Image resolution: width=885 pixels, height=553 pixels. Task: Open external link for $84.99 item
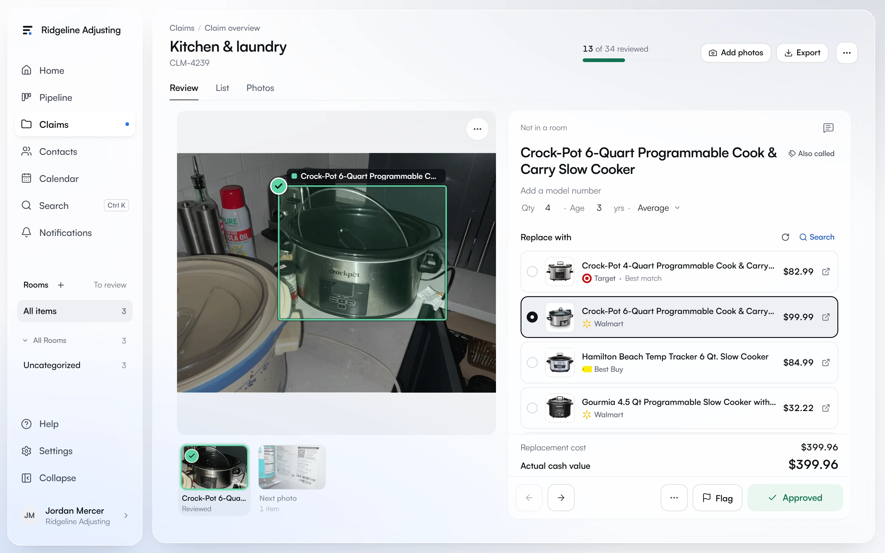(x=826, y=363)
